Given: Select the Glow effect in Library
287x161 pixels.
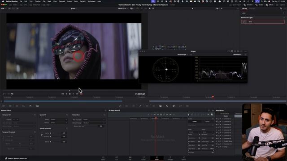Looking at the screenshot, I should click(x=263, y=22).
